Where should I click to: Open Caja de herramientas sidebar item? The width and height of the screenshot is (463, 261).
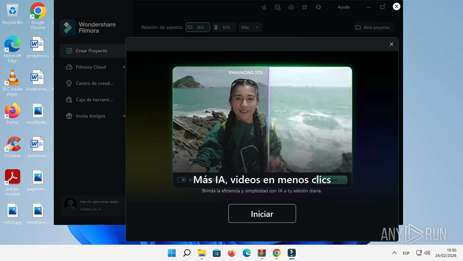point(93,100)
